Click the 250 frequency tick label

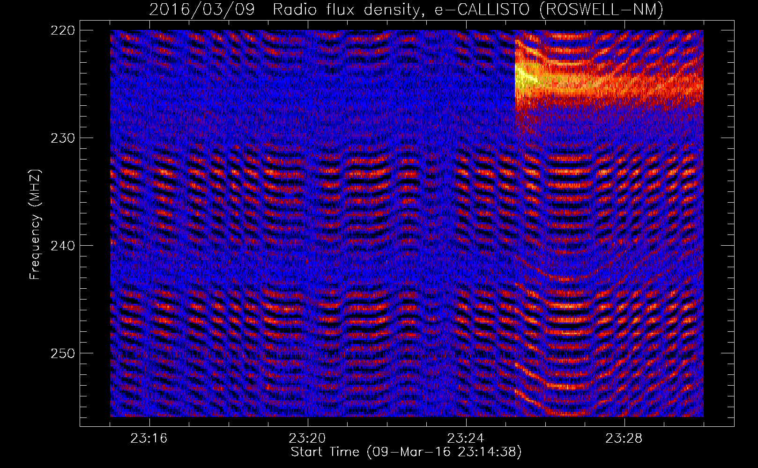click(x=62, y=353)
